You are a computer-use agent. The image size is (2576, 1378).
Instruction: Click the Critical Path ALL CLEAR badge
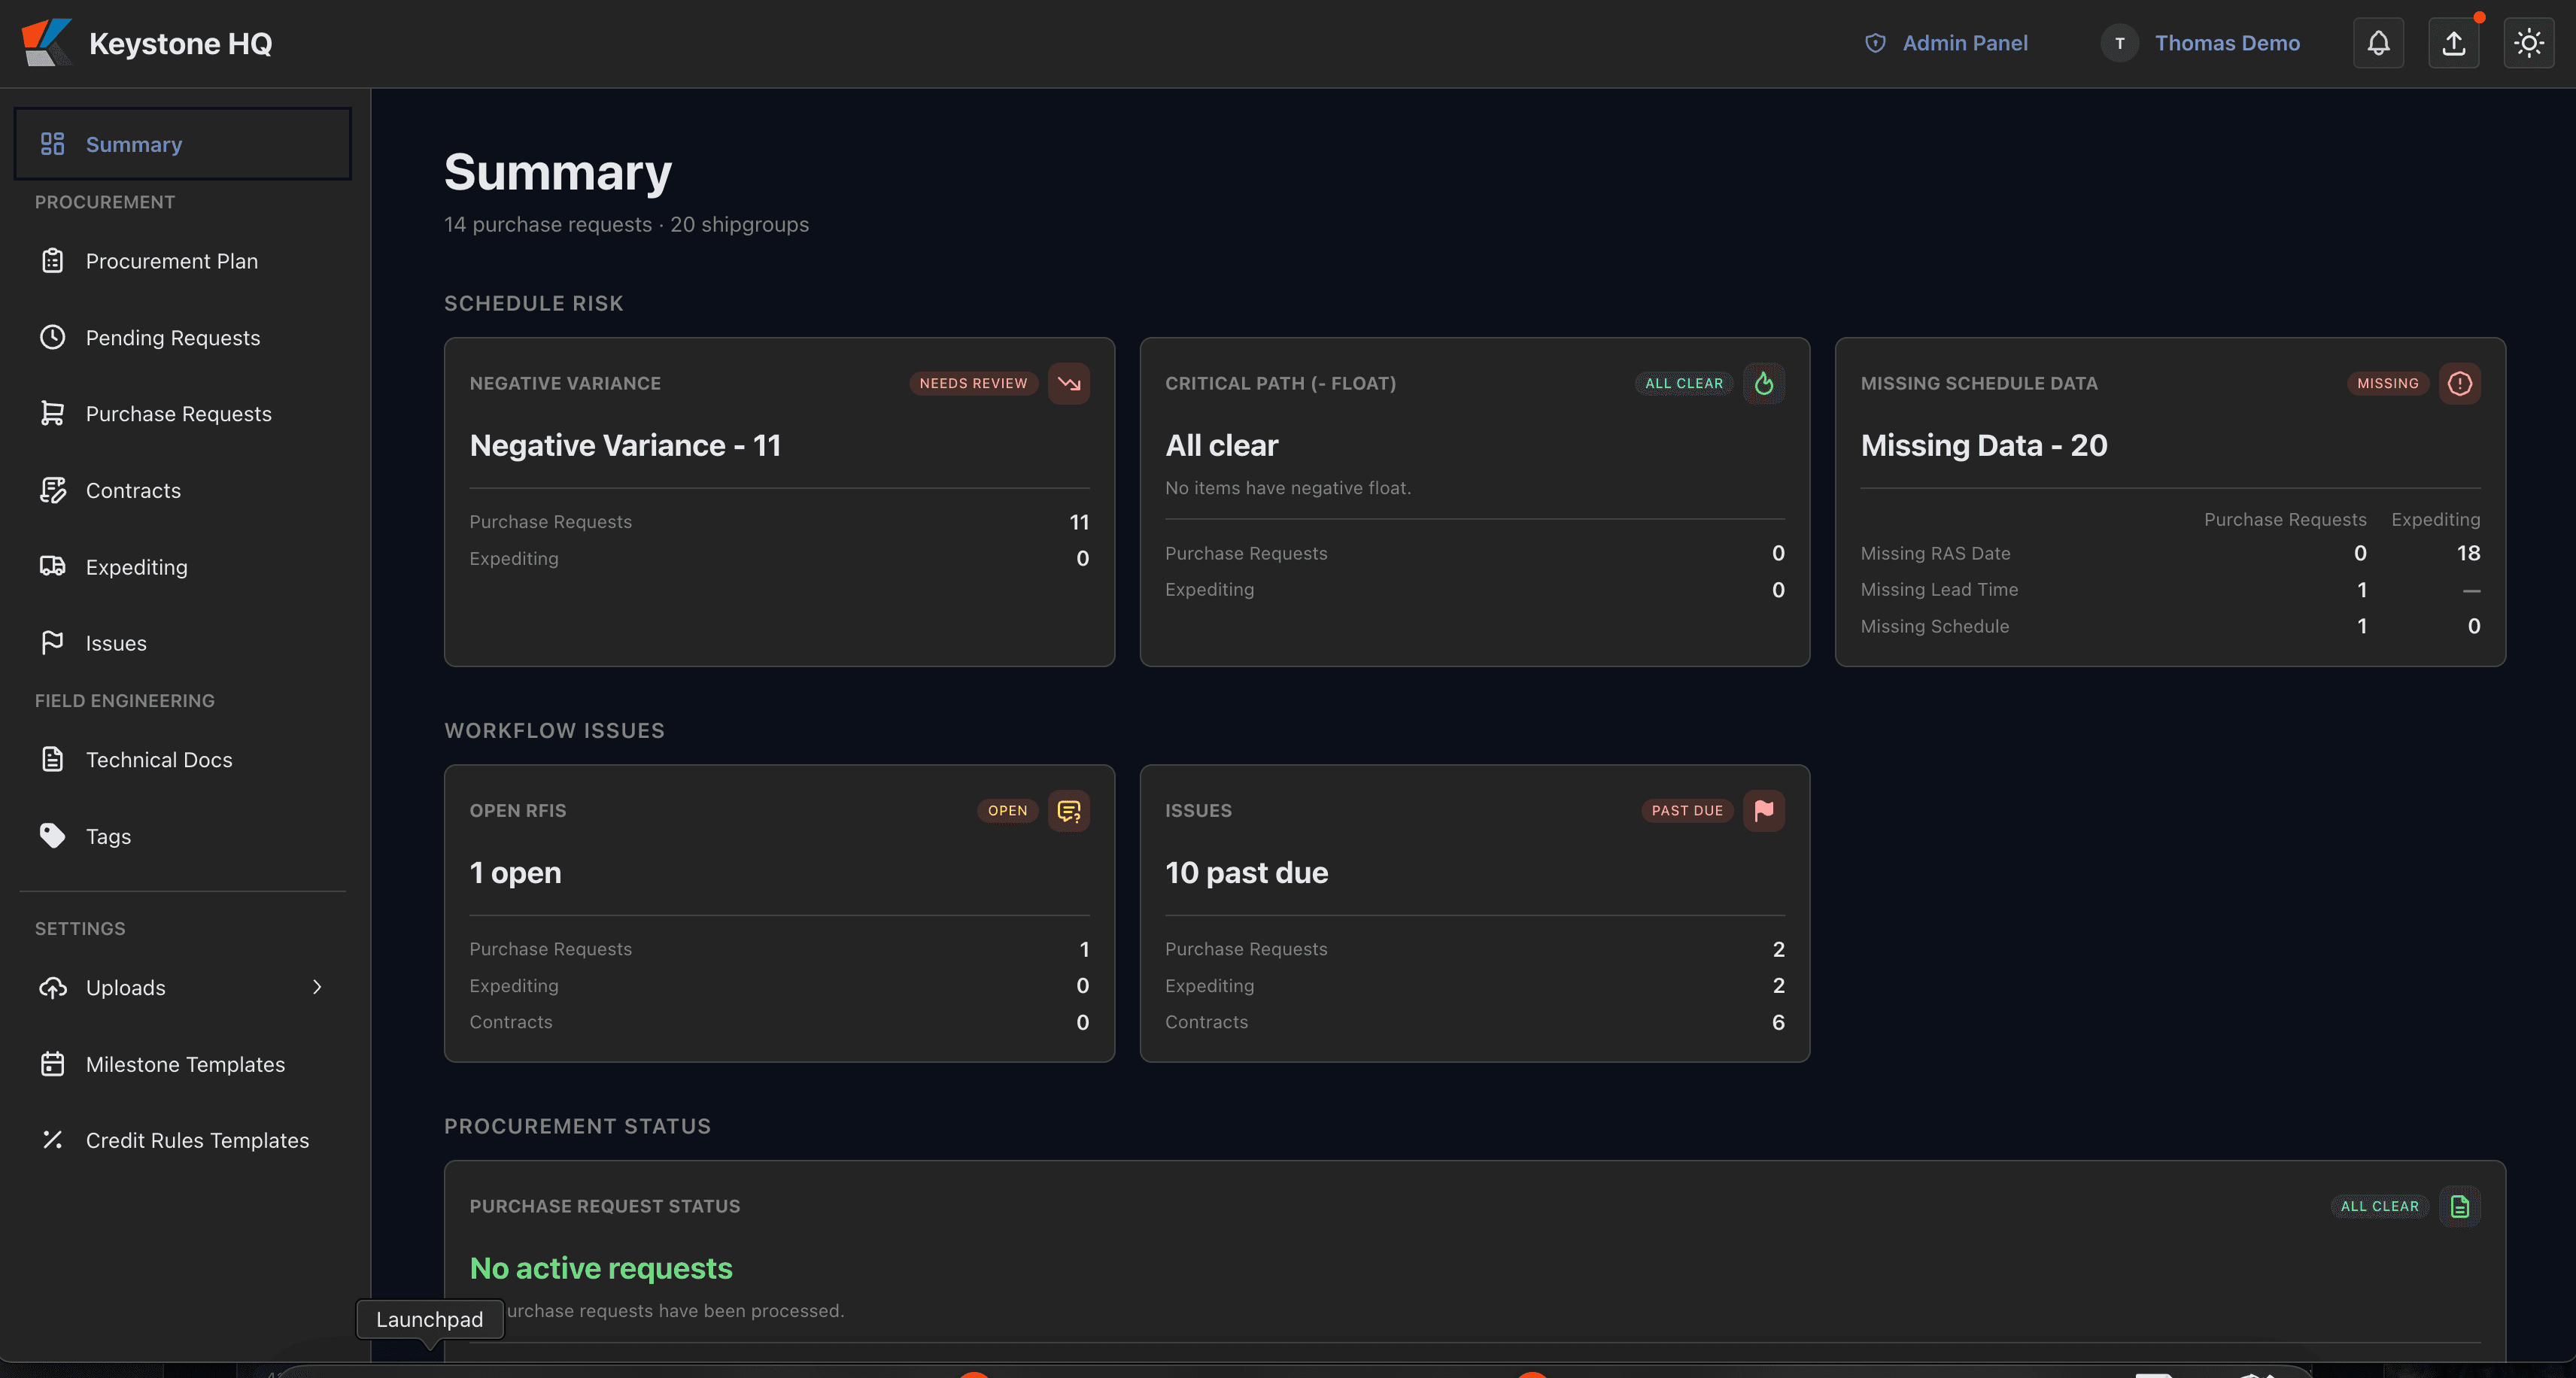(x=1684, y=383)
